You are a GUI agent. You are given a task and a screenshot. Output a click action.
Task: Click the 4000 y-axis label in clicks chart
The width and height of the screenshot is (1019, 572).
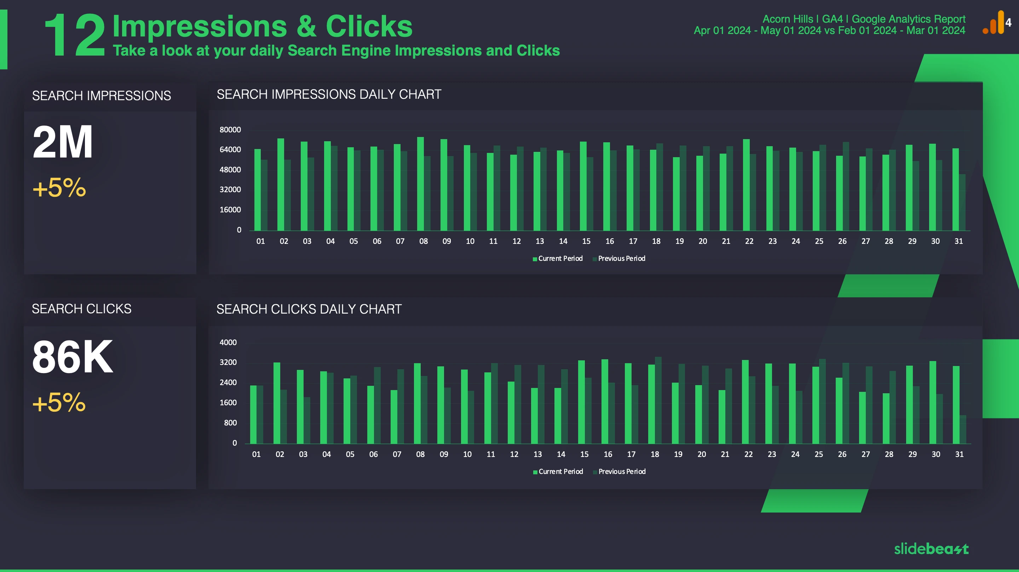(x=228, y=342)
